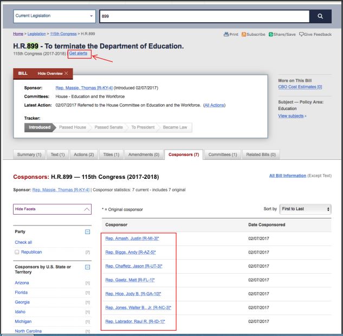Open the Sort by First to Last dropdown
This screenshot has height=336, width=343.
point(304,209)
